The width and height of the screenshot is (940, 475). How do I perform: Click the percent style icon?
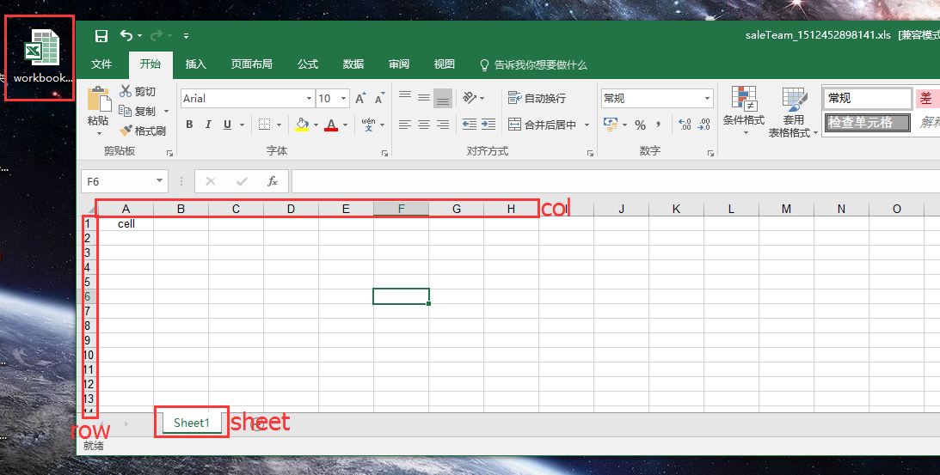pyautogui.click(x=640, y=125)
